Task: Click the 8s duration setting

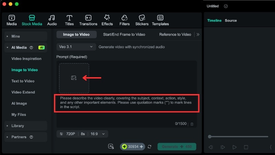Action: (x=83, y=134)
